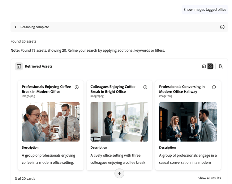Select title 'Colleagues Enjoying Coffee Break in Bright Office'
Image resolution: width=232 pixels, height=184 pixels.
click(x=113, y=89)
